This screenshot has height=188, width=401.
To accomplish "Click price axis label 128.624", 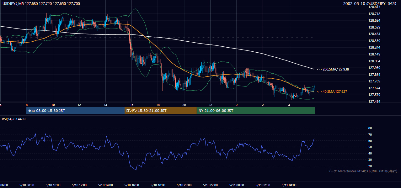I will [x=374, y=20].
